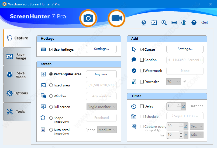
Task: Select the Rectangular area radio button
Action: click(x=51, y=74)
